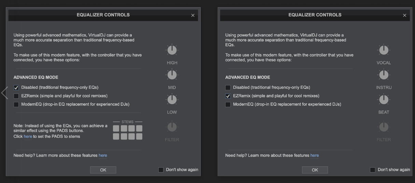Click the BEAT stem knob
415x183 pixels.
(x=384, y=100)
